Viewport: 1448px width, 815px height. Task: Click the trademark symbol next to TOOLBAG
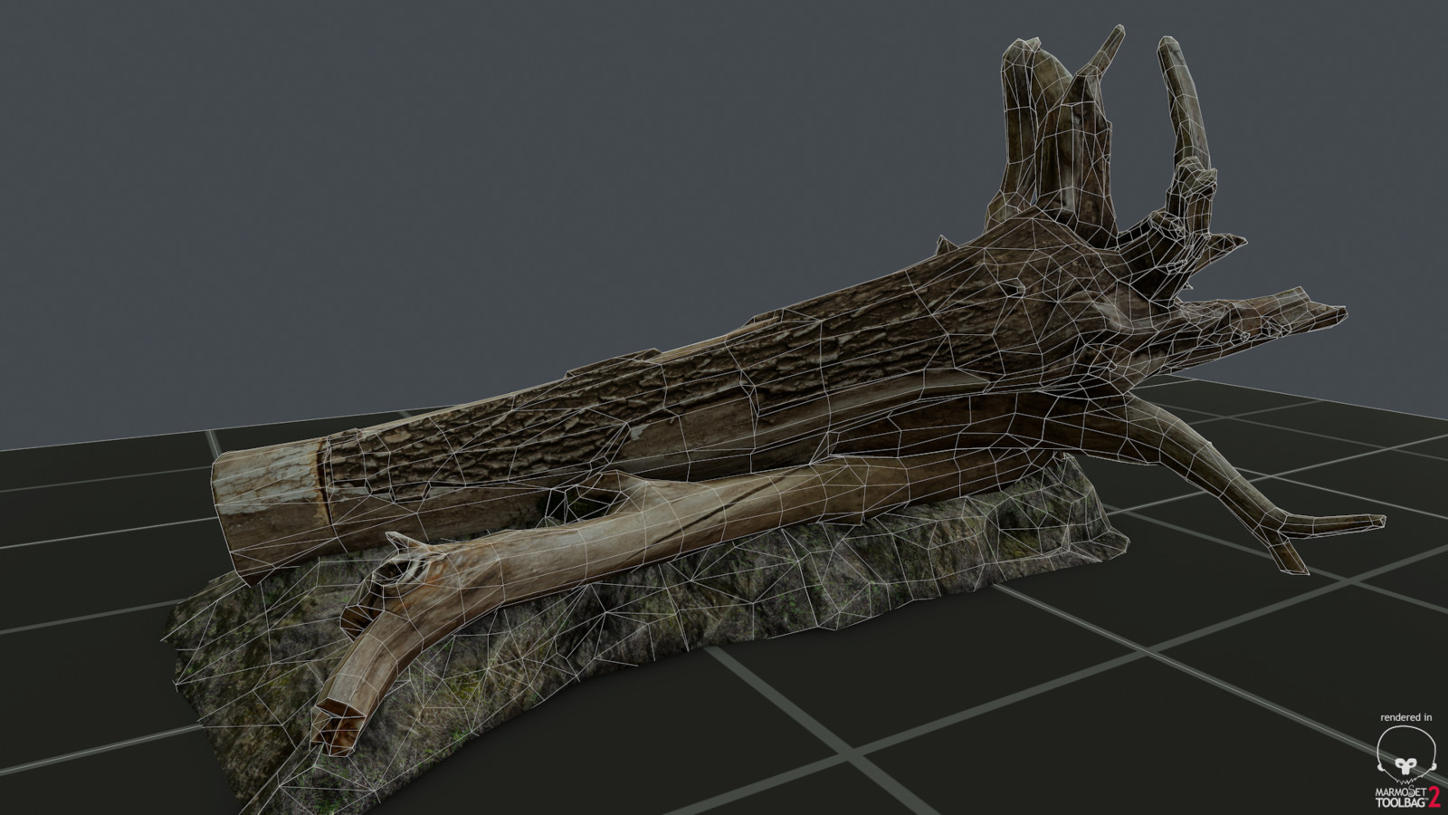tap(1426, 800)
